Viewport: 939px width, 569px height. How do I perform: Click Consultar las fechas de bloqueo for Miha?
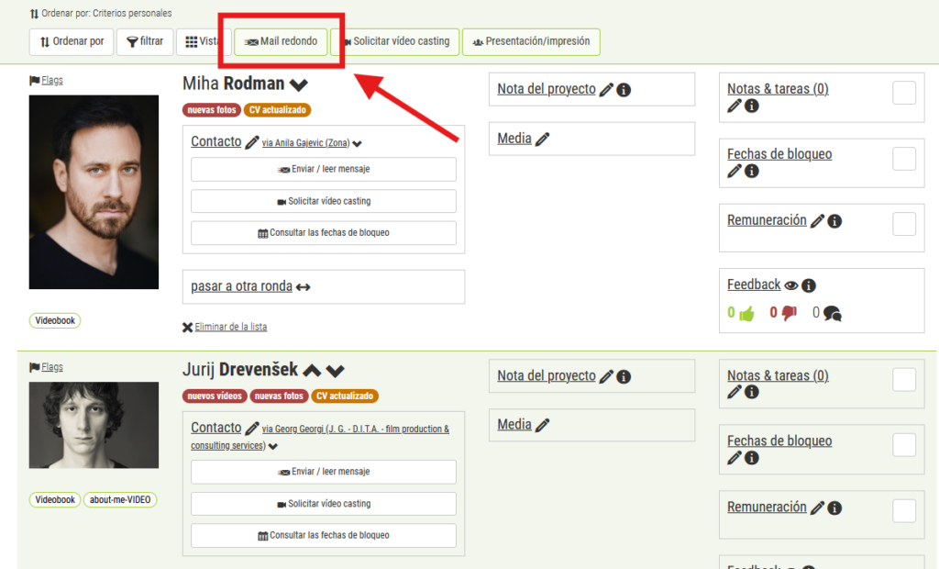point(324,233)
